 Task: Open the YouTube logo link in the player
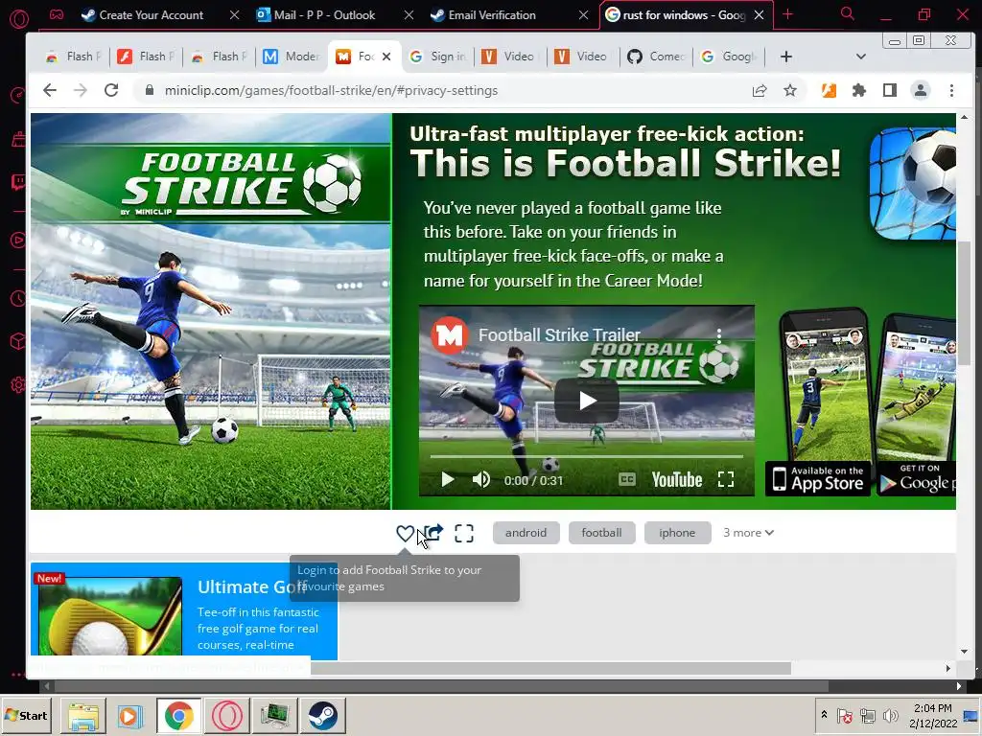point(677,480)
